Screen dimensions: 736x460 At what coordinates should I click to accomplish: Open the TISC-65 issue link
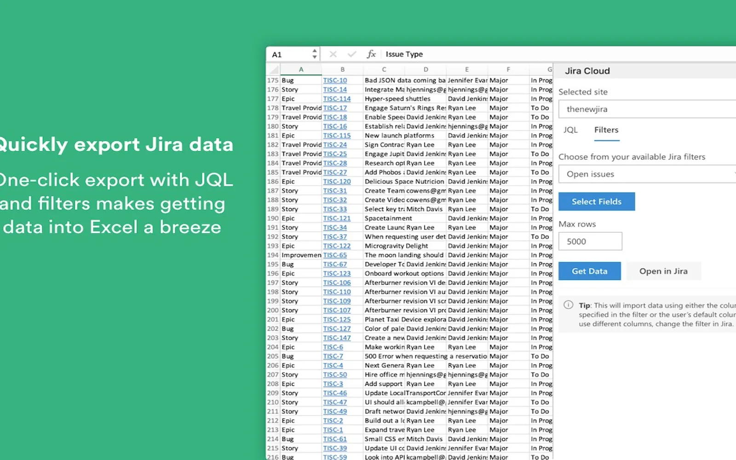[x=335, y=255]
